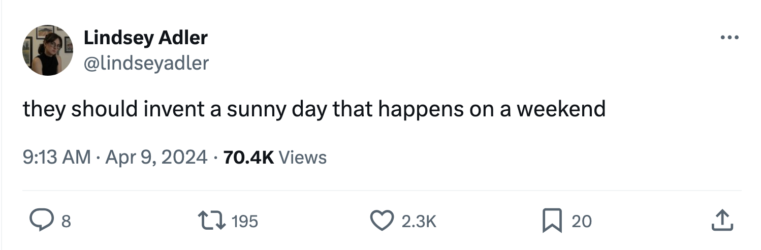Screen dimensions: 761x250
Task: Click the reply speech bubble icon
Action: (x=38, y=221)
